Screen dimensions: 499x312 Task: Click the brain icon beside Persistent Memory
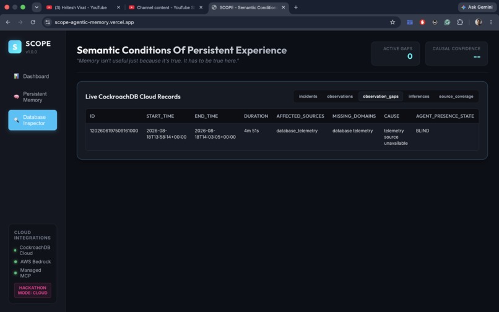click(16, 97)
